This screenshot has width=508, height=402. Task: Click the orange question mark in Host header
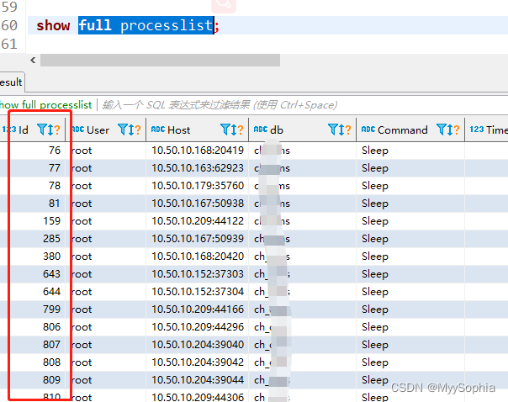(240, 130)
